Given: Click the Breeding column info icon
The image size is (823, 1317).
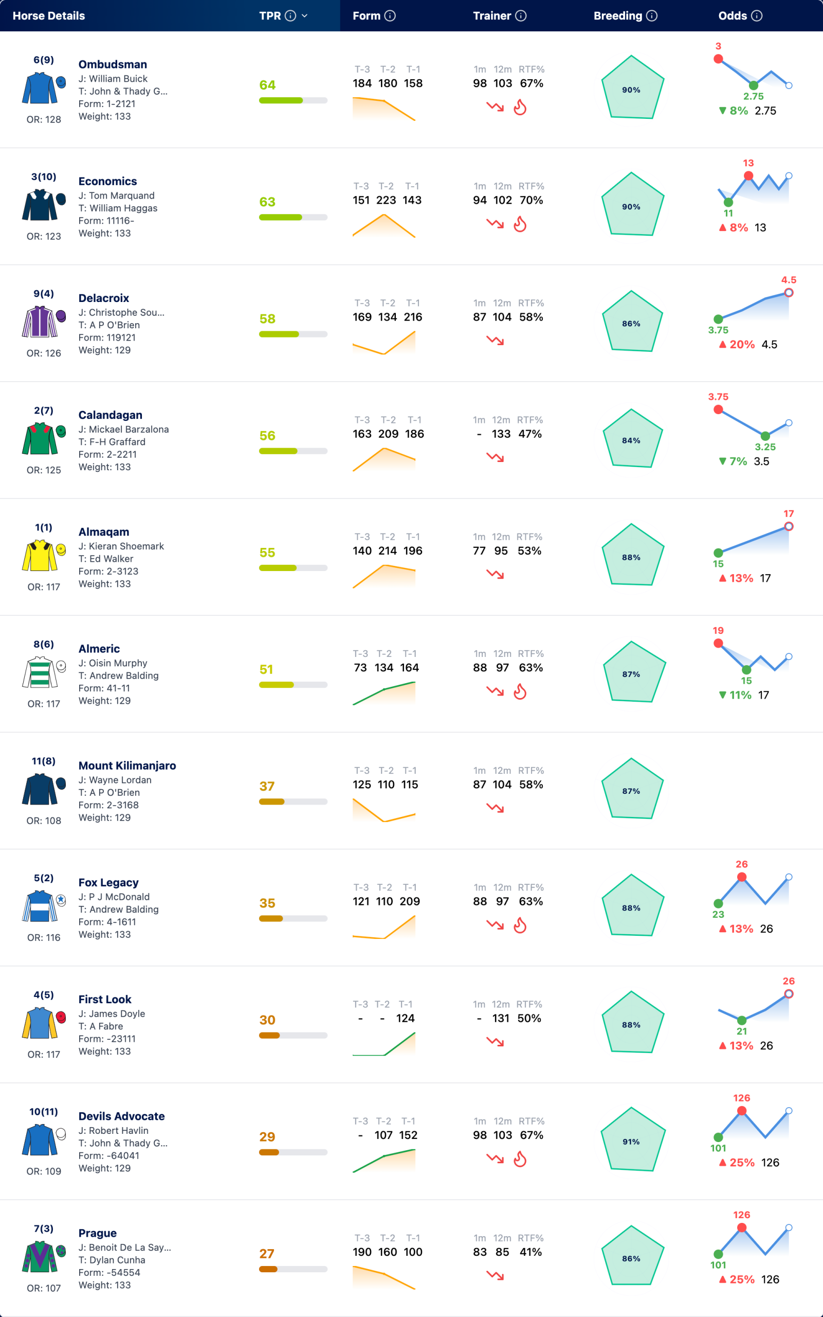Looking at the screenshot, I should point(651,16).
